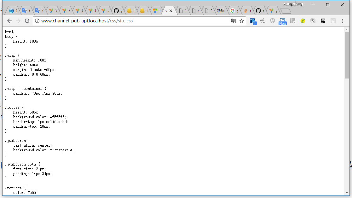Go back to the previous page
This screenshot has width=352, height=198.
pos(9,21)
